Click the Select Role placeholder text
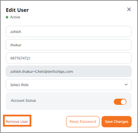 pos(19,85)
